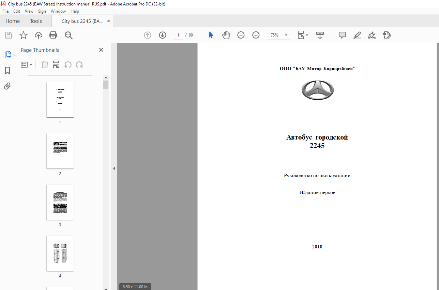Switch to the Home tab
The width and height of the screenshot is (439, 290).
click(13, 21)
